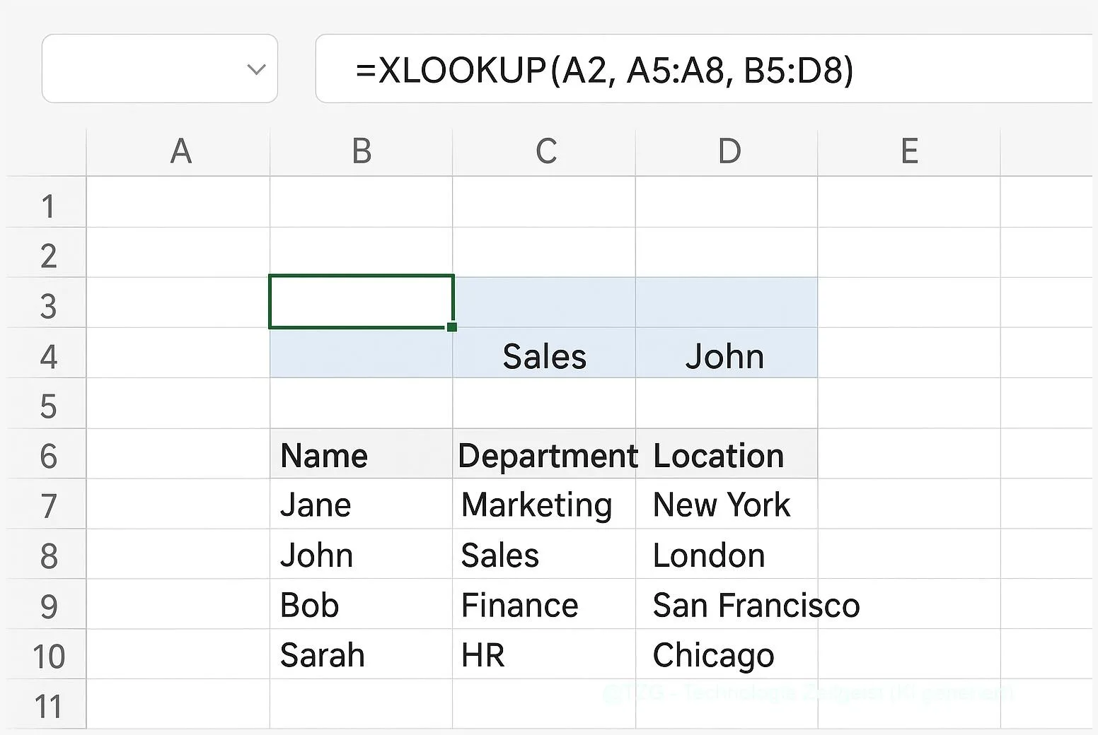Select column D header

pos(728,151)
